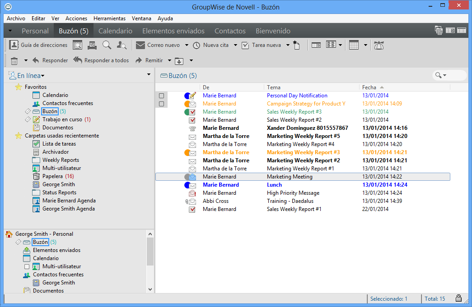Image resolution: width=472 pixels, height=307 pixels.
Task: Click the calendar grid view icon
Action: click(x=354, y=46)
